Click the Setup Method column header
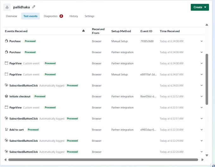This screenshot has width=215, height=167. tap(121, 31)
